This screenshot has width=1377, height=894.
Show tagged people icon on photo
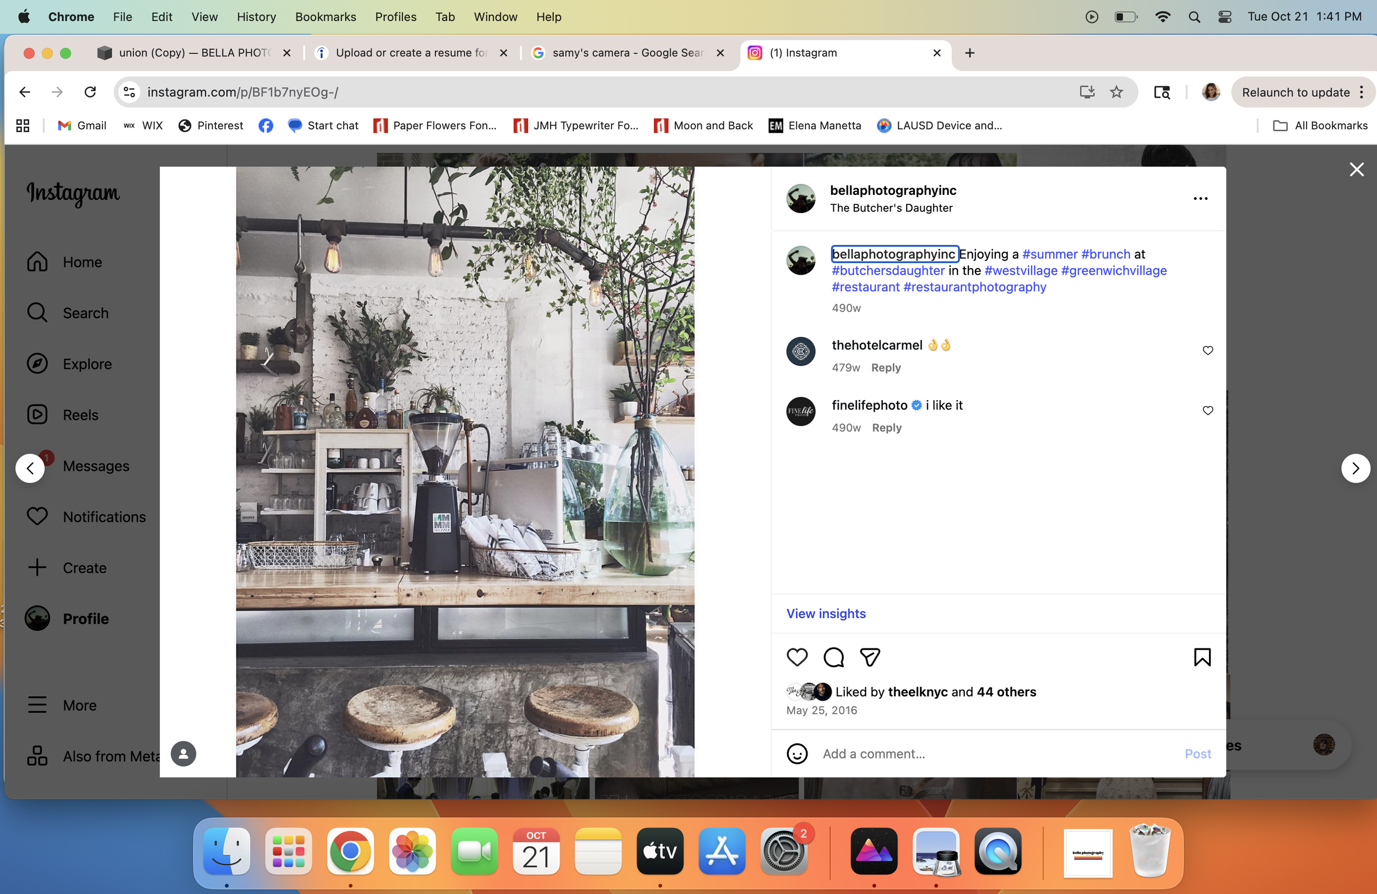(183, 754)
